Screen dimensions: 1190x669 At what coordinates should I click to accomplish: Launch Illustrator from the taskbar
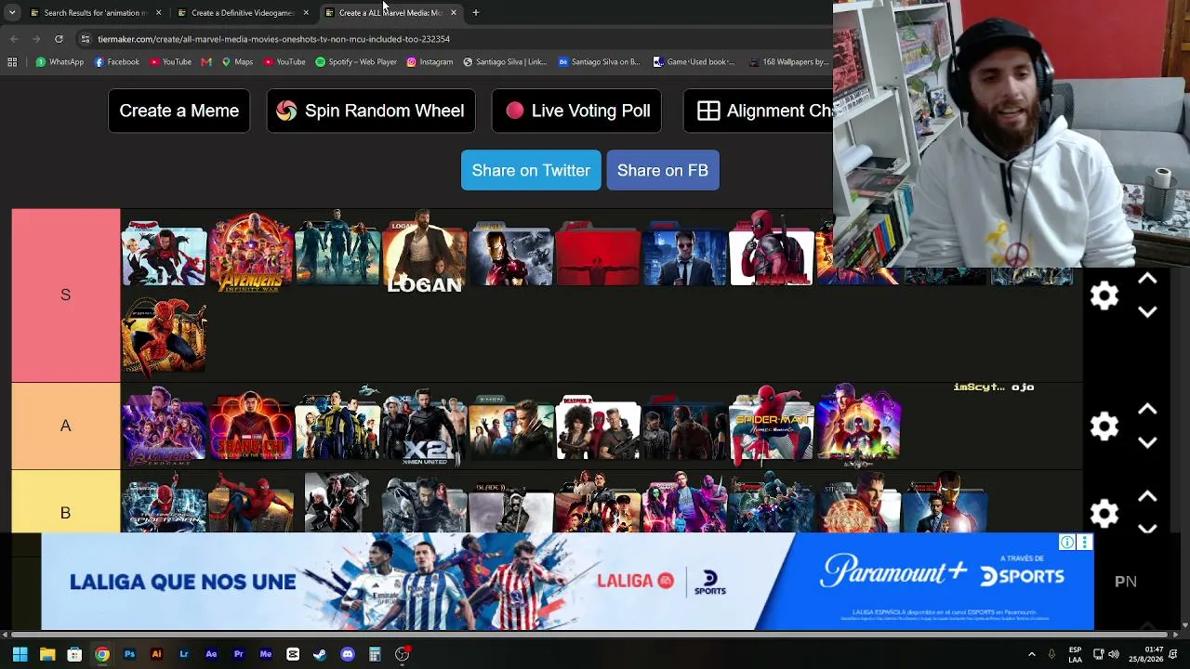pos(156,654)
